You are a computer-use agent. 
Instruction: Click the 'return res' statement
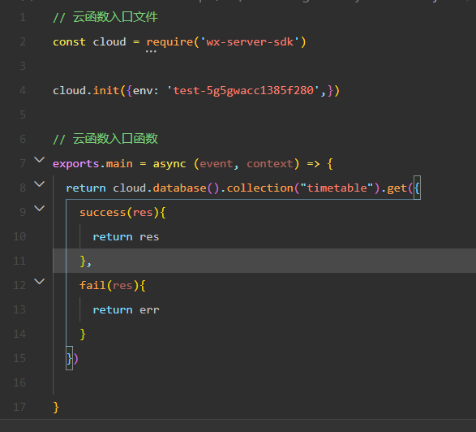(x=126, y=237)
